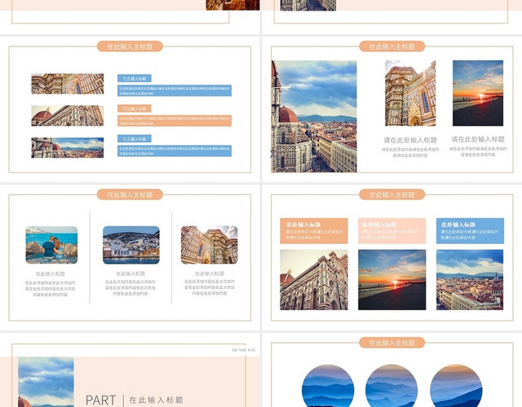
Task: Select the middle circular blue mountain image
Action: coord(391,386)
